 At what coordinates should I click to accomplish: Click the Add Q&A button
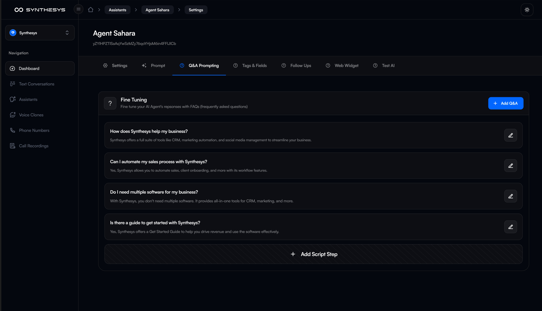[x=506, y=103]
